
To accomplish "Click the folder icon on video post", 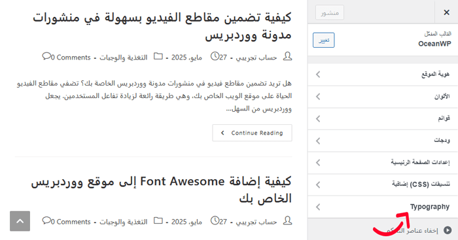I will 158,56.
